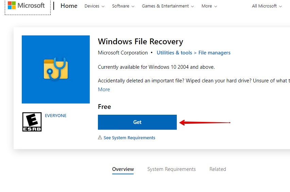Click the ESRB Everyone rating badge

tap(32, 122)
